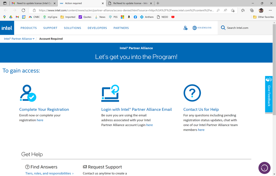Open Microsoft bookmark icon

click(x=122, y=17)
